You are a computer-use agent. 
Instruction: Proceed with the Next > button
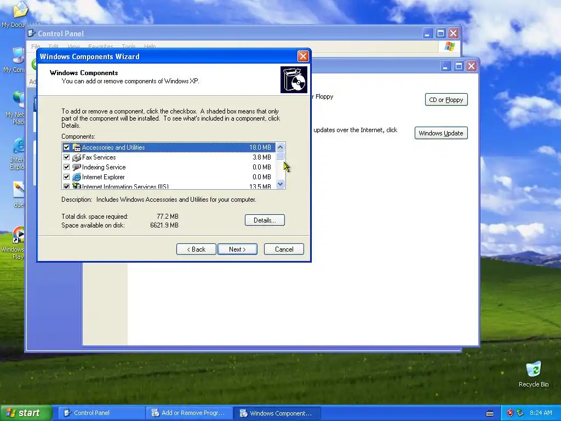(x=237, y=249)
